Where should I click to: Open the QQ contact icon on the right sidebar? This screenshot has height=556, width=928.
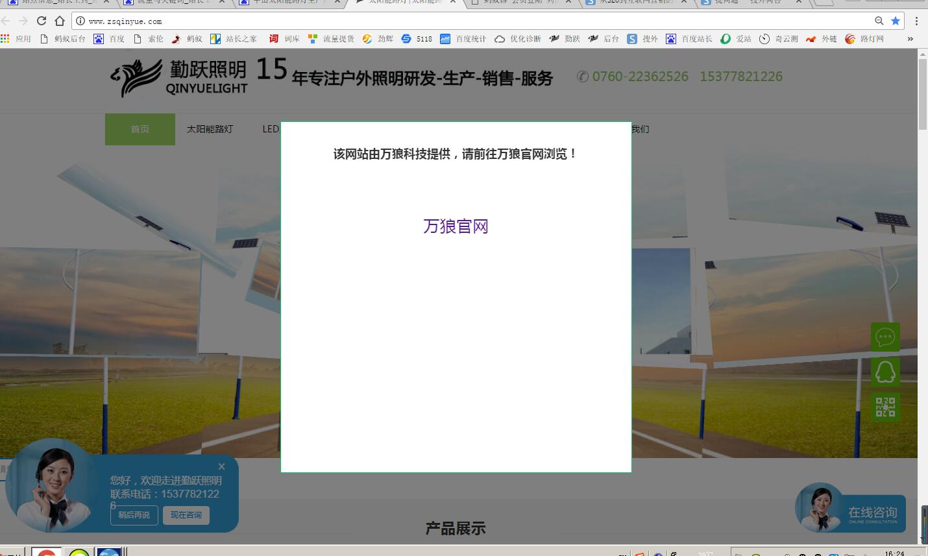pos(885,372)
